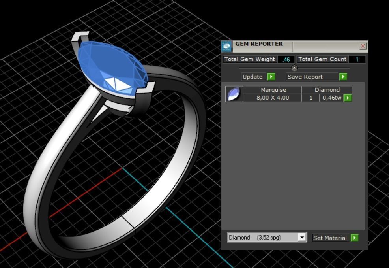Click the Total Gem Count value field
Image resolution: width=389 pixels, height=268 pixels.
[357, 59]
